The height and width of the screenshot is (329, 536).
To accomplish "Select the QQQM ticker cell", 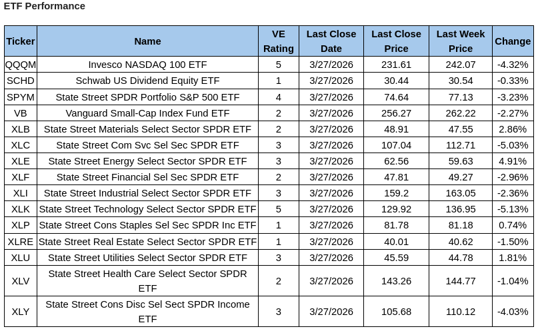I will click(x=21, y=65).
